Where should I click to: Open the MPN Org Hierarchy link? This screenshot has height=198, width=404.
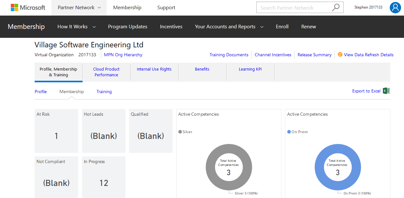[123, 54]
